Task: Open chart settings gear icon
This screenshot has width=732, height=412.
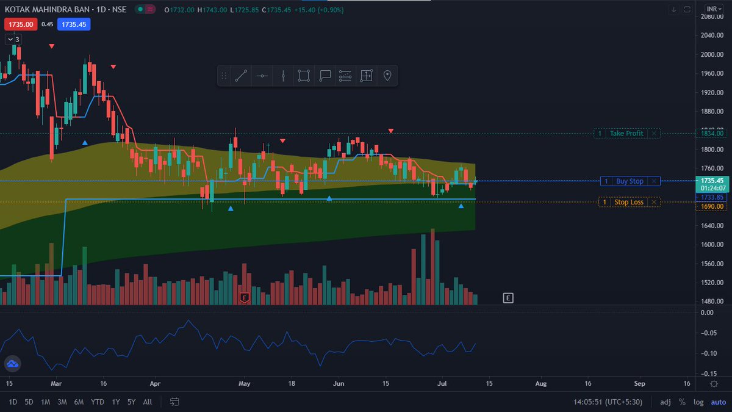Action: coord(714,383)
